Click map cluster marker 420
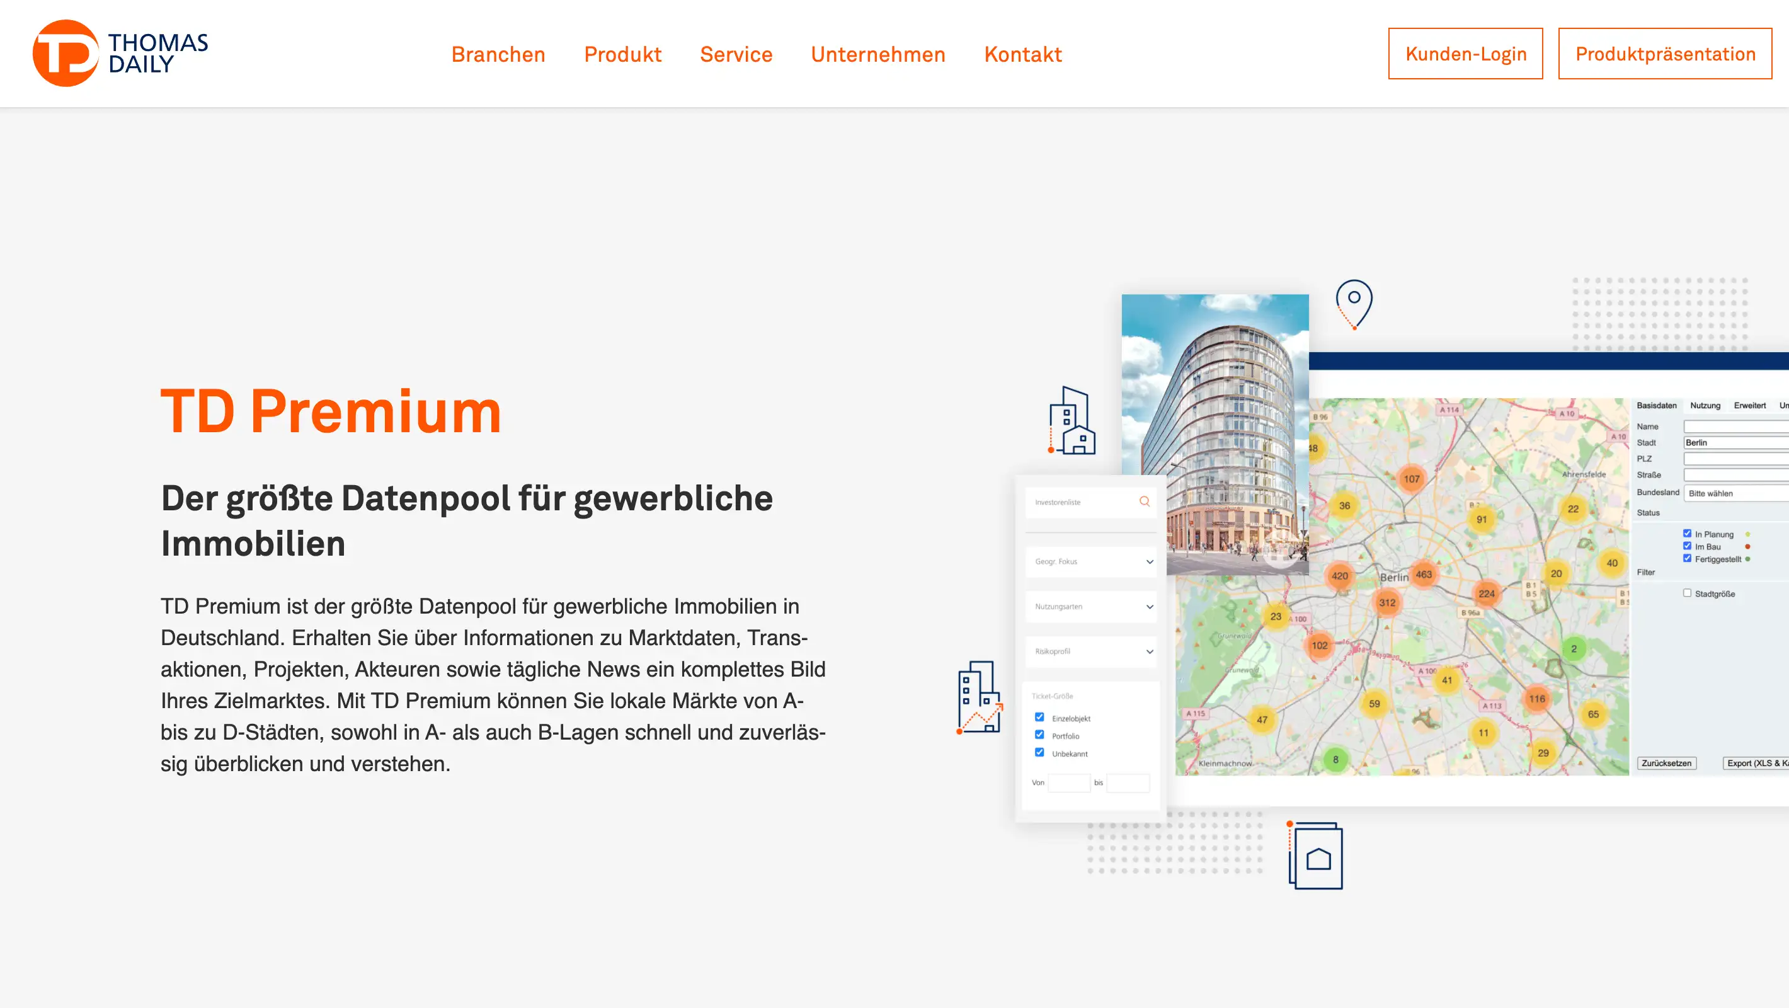Image resolution: width=1789 pixels, height=1008 pixels. [1340, 575]
